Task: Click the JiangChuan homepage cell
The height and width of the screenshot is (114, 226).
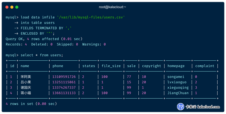Action: 178,93
